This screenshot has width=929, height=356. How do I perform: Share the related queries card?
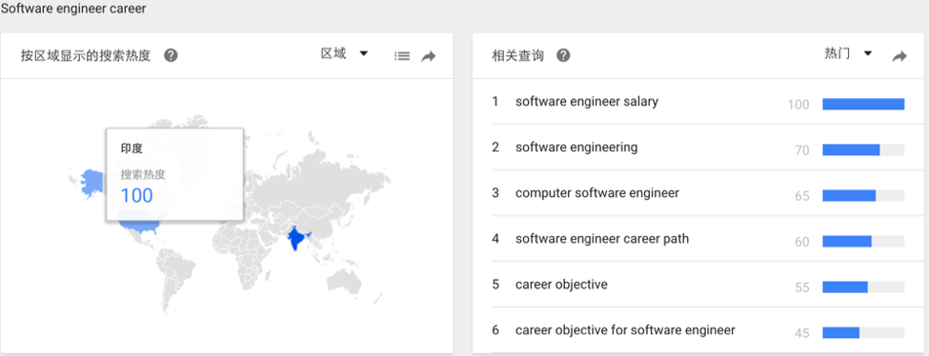coord(899,56)
